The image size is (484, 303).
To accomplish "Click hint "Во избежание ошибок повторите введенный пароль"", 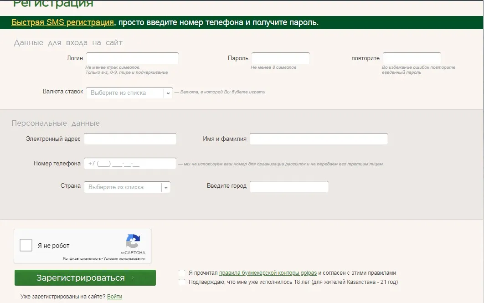I will point(418,70).
